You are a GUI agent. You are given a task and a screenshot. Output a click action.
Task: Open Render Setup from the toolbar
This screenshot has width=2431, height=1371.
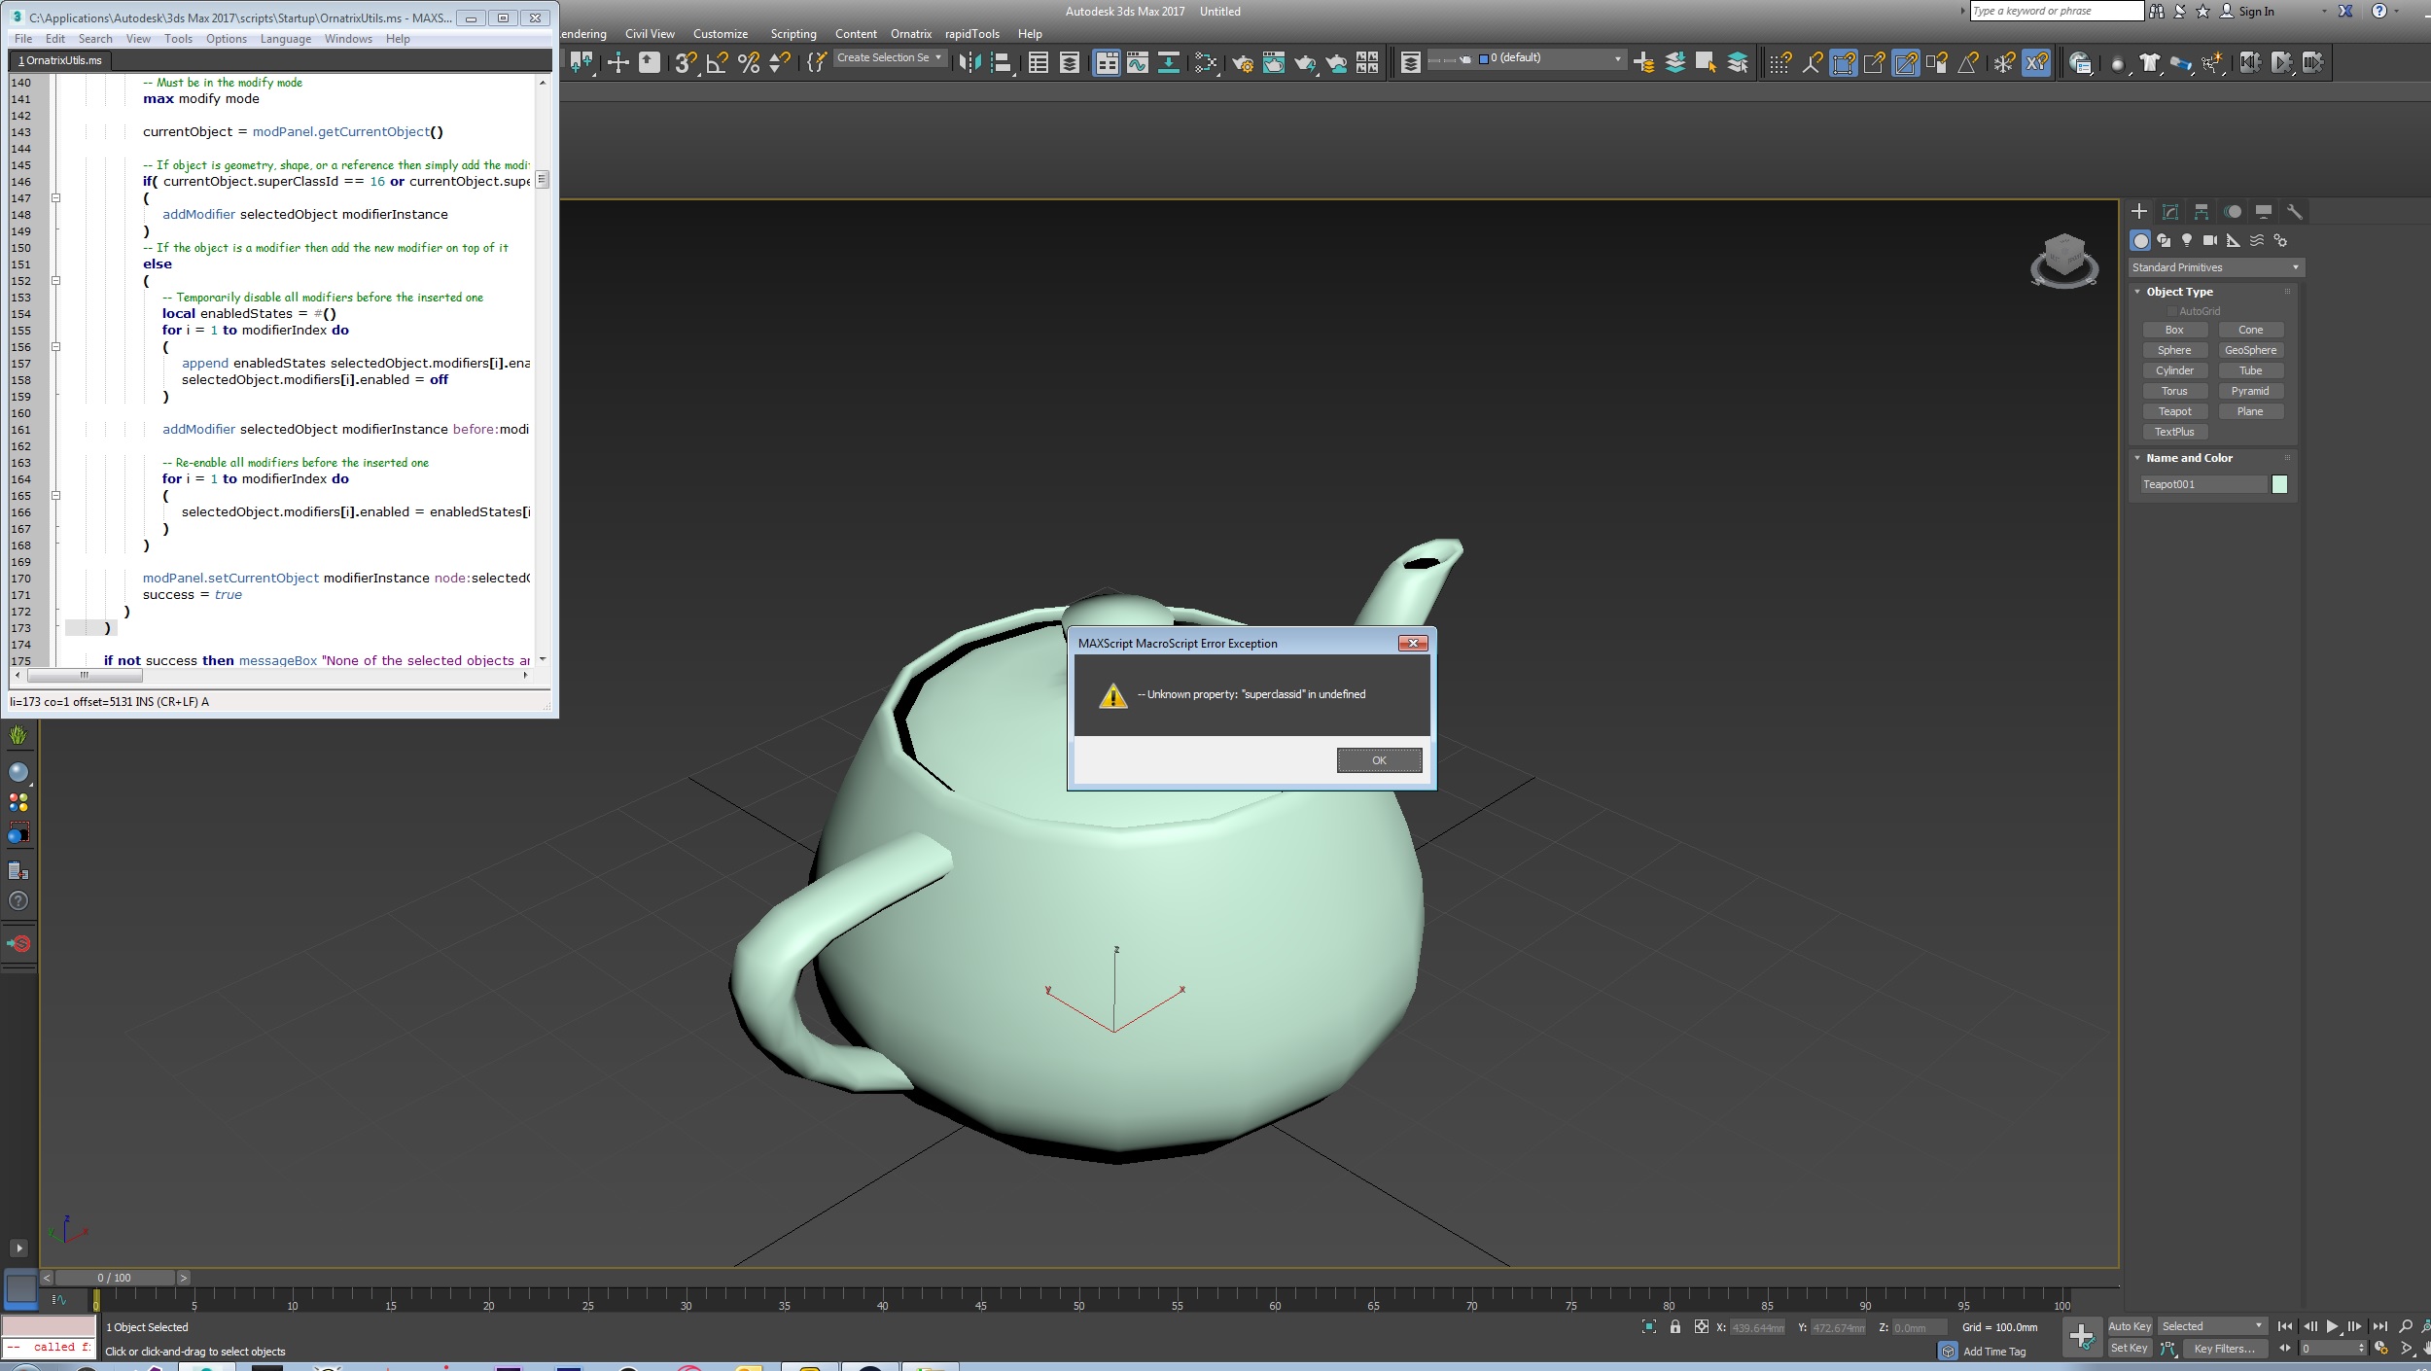(x=1242, y=63)
